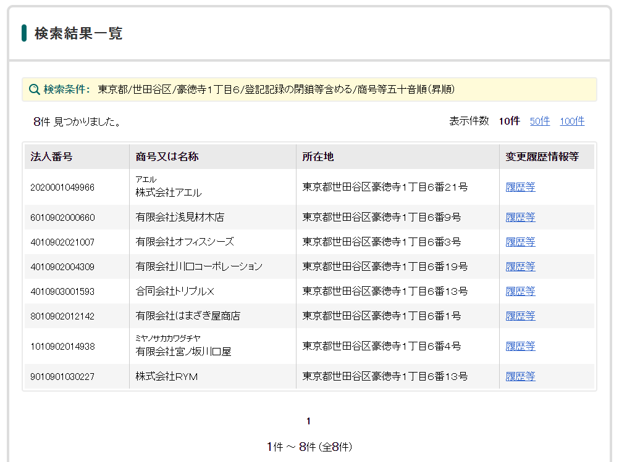Click the furigana ミヤノサカカワグチヤ
Screen dimensions: 627x462
(x=168, y=339)
